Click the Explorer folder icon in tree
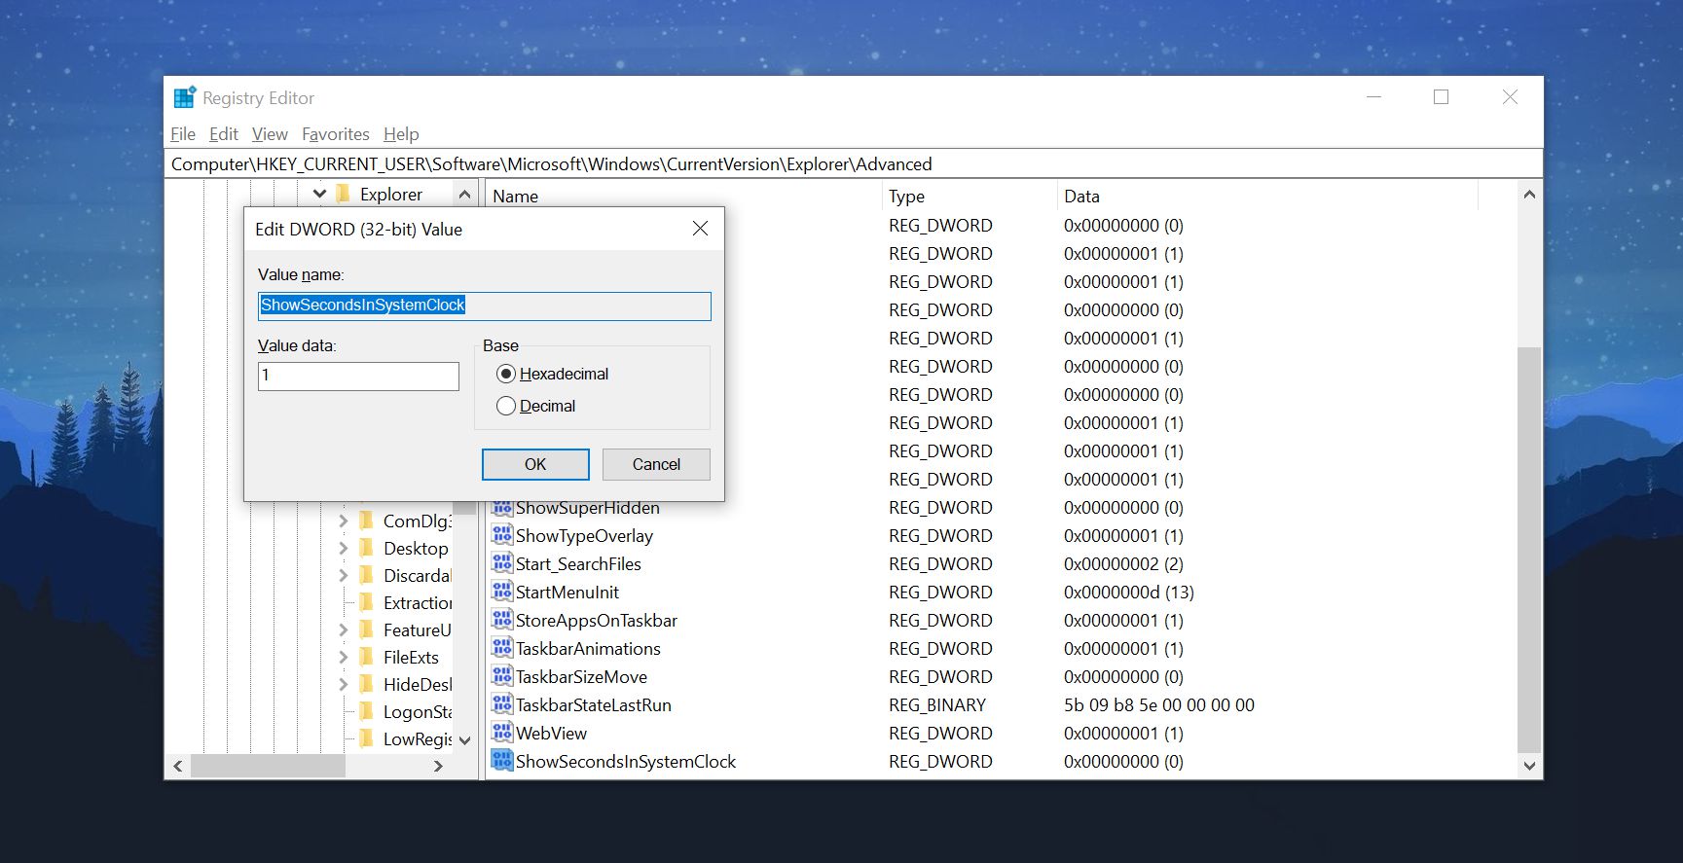This screenshot has height=863, width=1683. [344, 194]
